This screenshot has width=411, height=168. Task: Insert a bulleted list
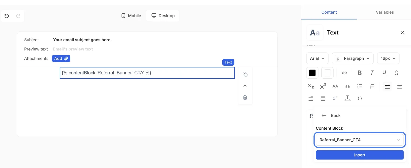pos(360,86)
